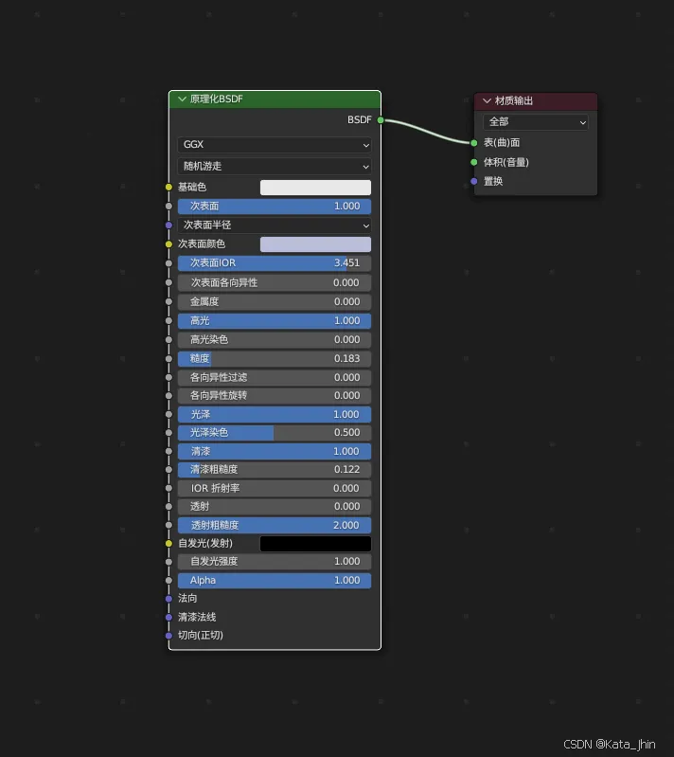Click the 置换 input socket
Viewport: 674px width, 757px height.
[x=474, y=181]
